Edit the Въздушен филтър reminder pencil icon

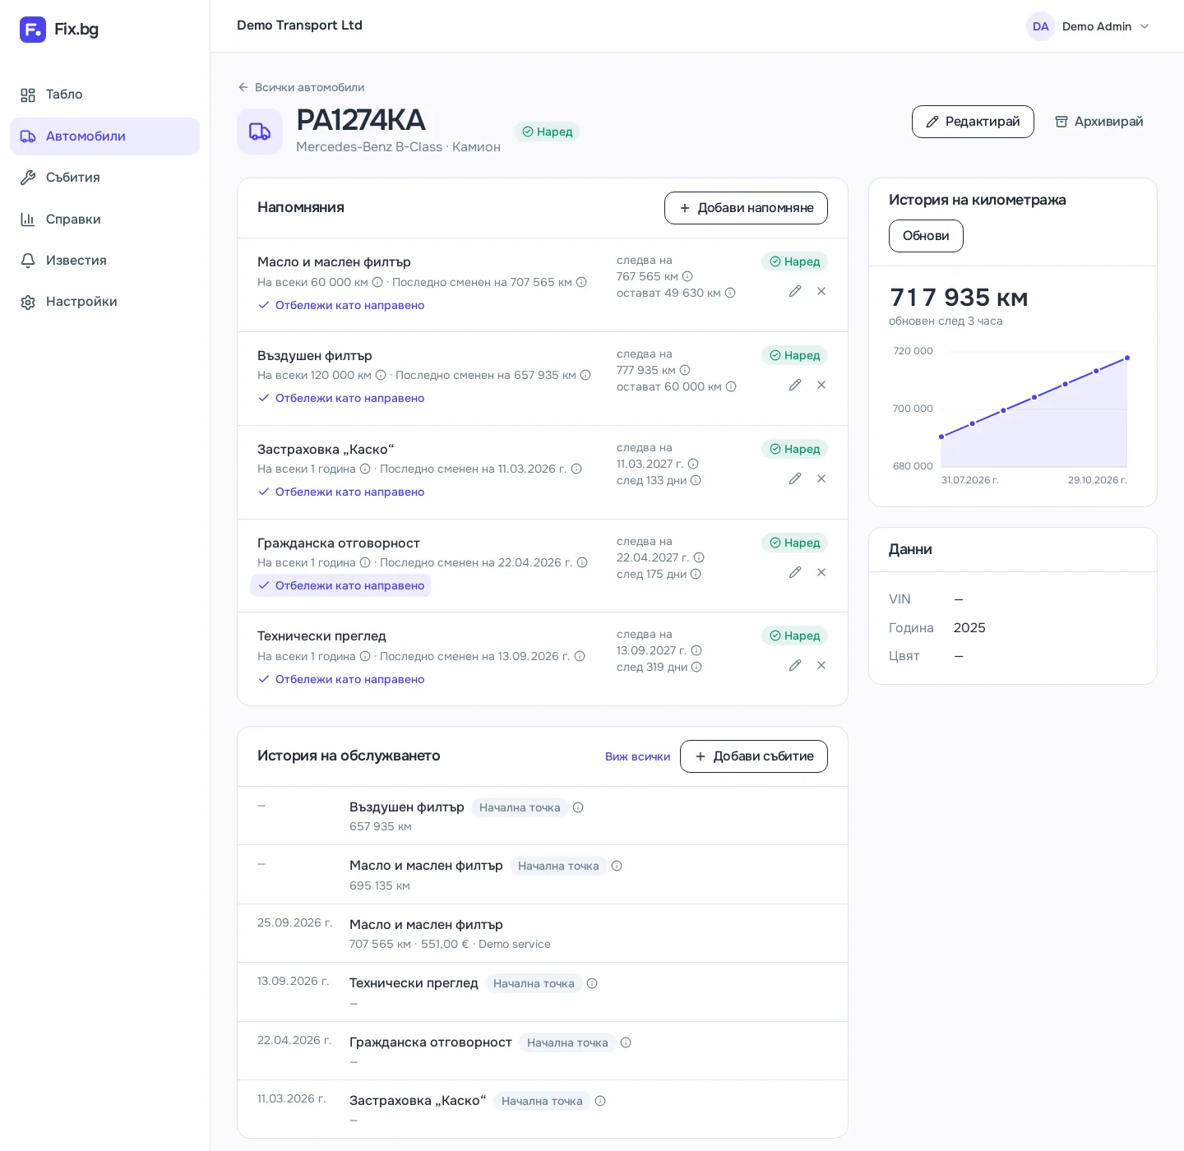tap(795, 385)
